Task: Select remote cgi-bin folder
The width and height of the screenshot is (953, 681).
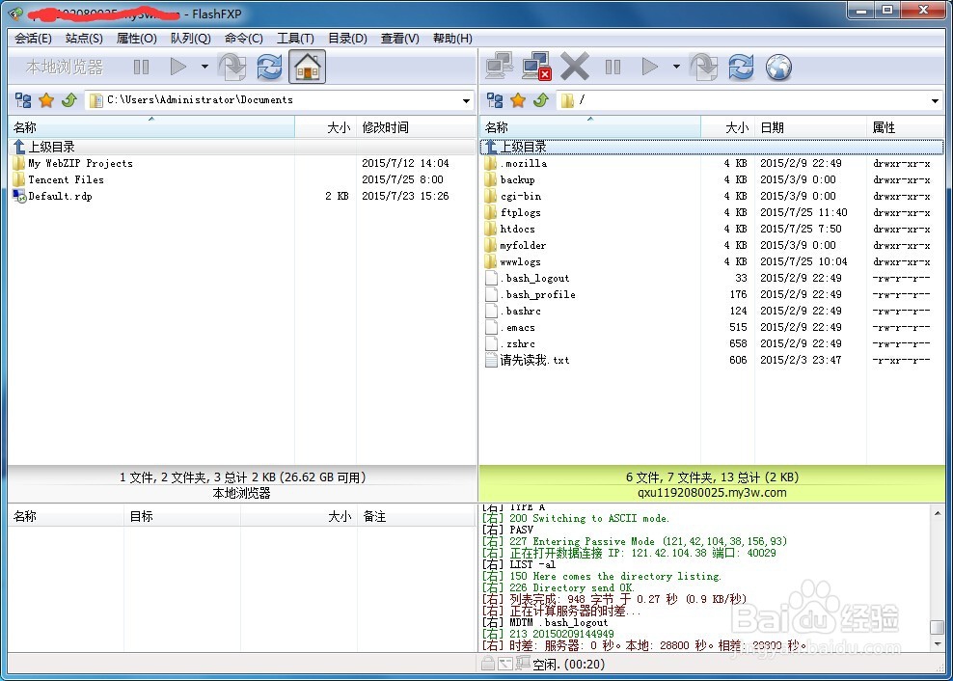Action: pos(513,196)
